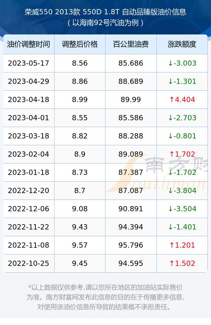The width and height of the screenshot is (211, 325).
Task: Click the 涨跌额度 column header
Action: tap(182, 44)
